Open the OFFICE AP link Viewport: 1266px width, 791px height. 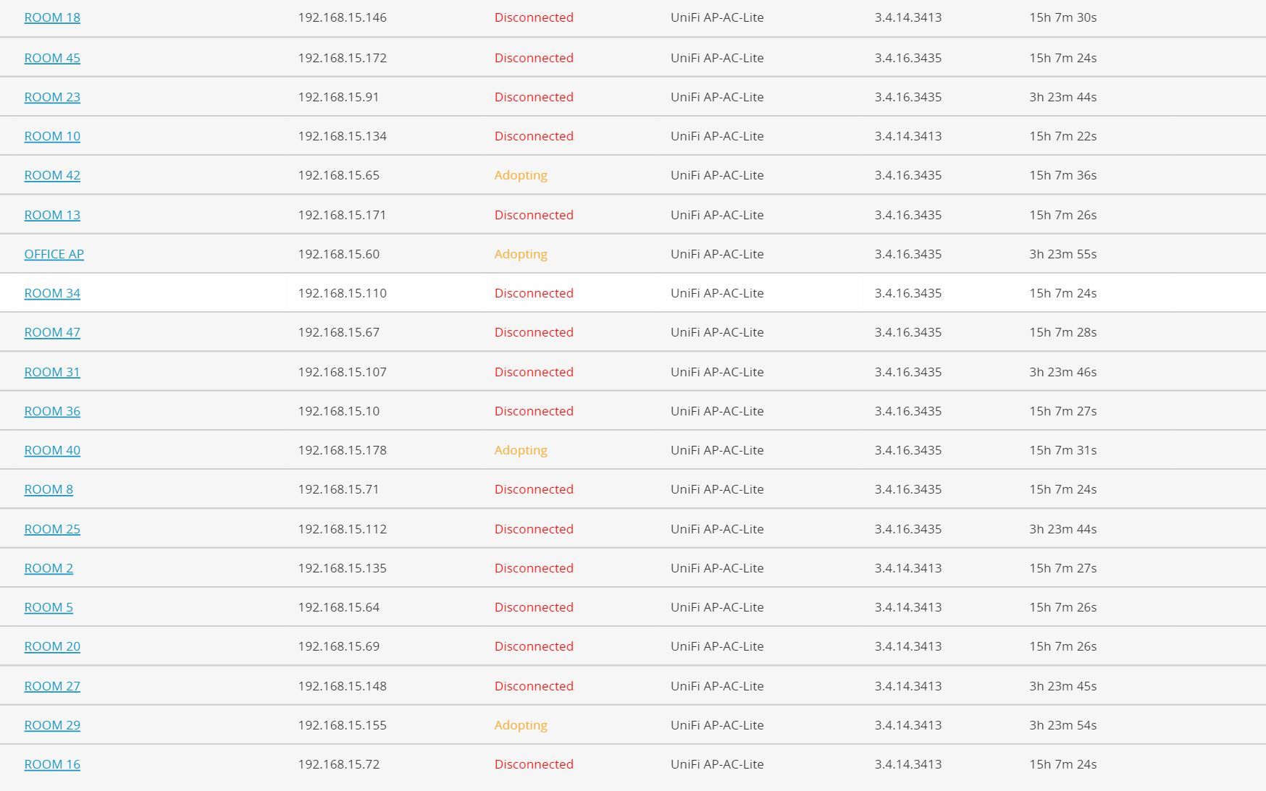coord(54,254)
